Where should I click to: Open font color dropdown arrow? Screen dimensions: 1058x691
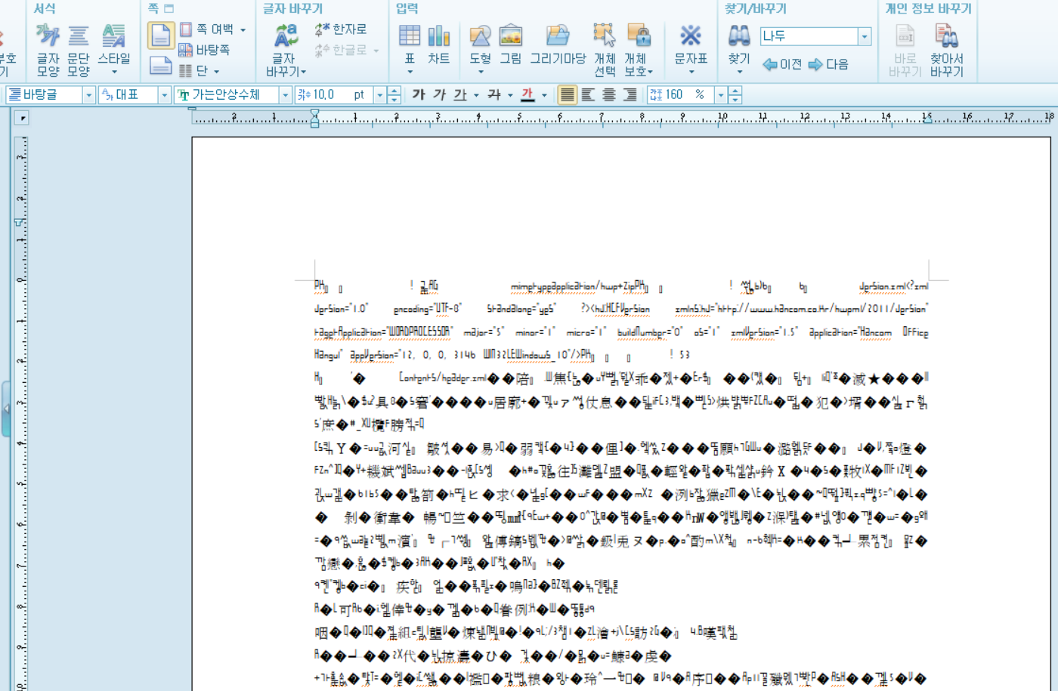click(x=544, y=95)
